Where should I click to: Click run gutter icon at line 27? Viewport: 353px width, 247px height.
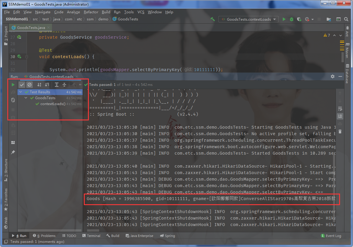pyautogui.click(x=19, y=37)
